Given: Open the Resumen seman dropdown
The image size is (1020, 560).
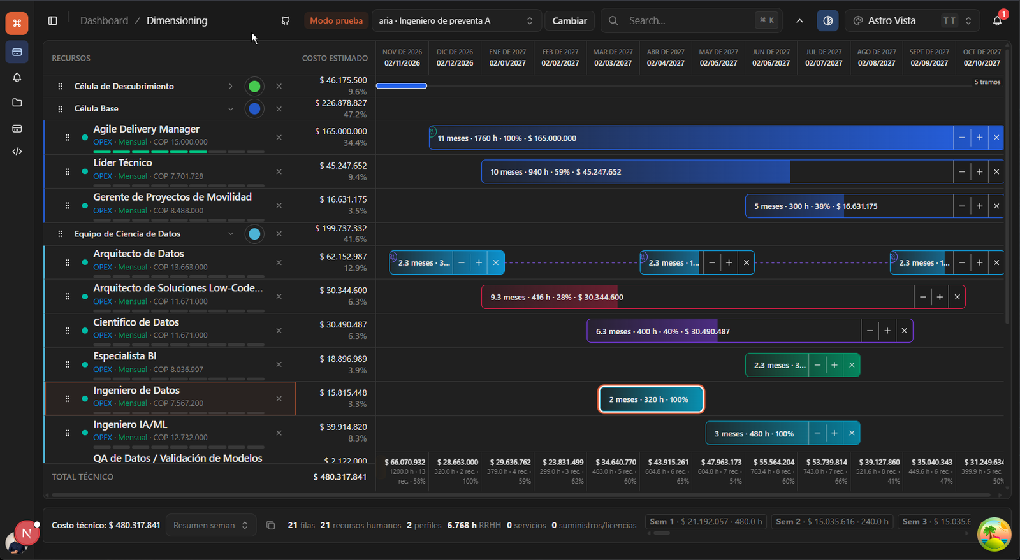Looking at the screenshot, I should 211,525.
